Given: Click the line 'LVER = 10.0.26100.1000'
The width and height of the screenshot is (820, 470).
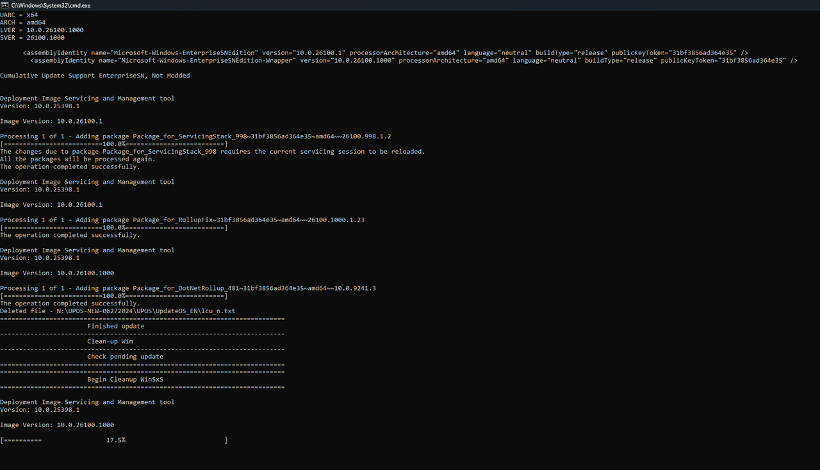Looking at the screenshot, I should pyautogui.click(x=42, y=30).
